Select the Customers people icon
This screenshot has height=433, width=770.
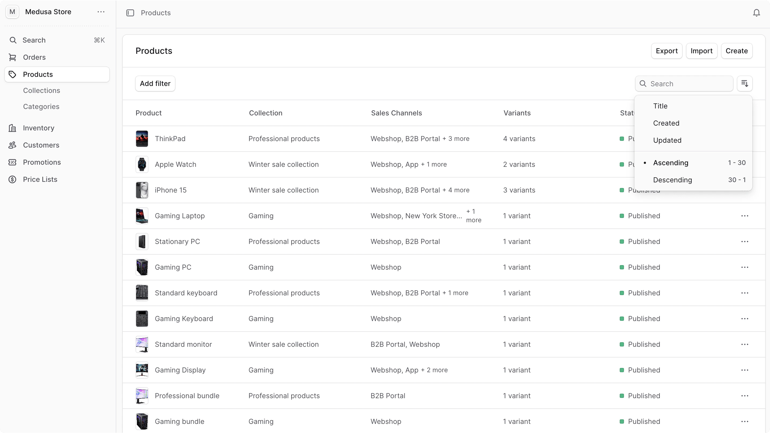point(12,145)
